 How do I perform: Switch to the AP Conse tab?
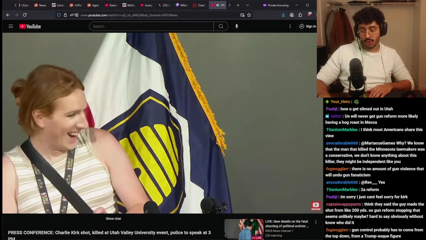point(58,5)
